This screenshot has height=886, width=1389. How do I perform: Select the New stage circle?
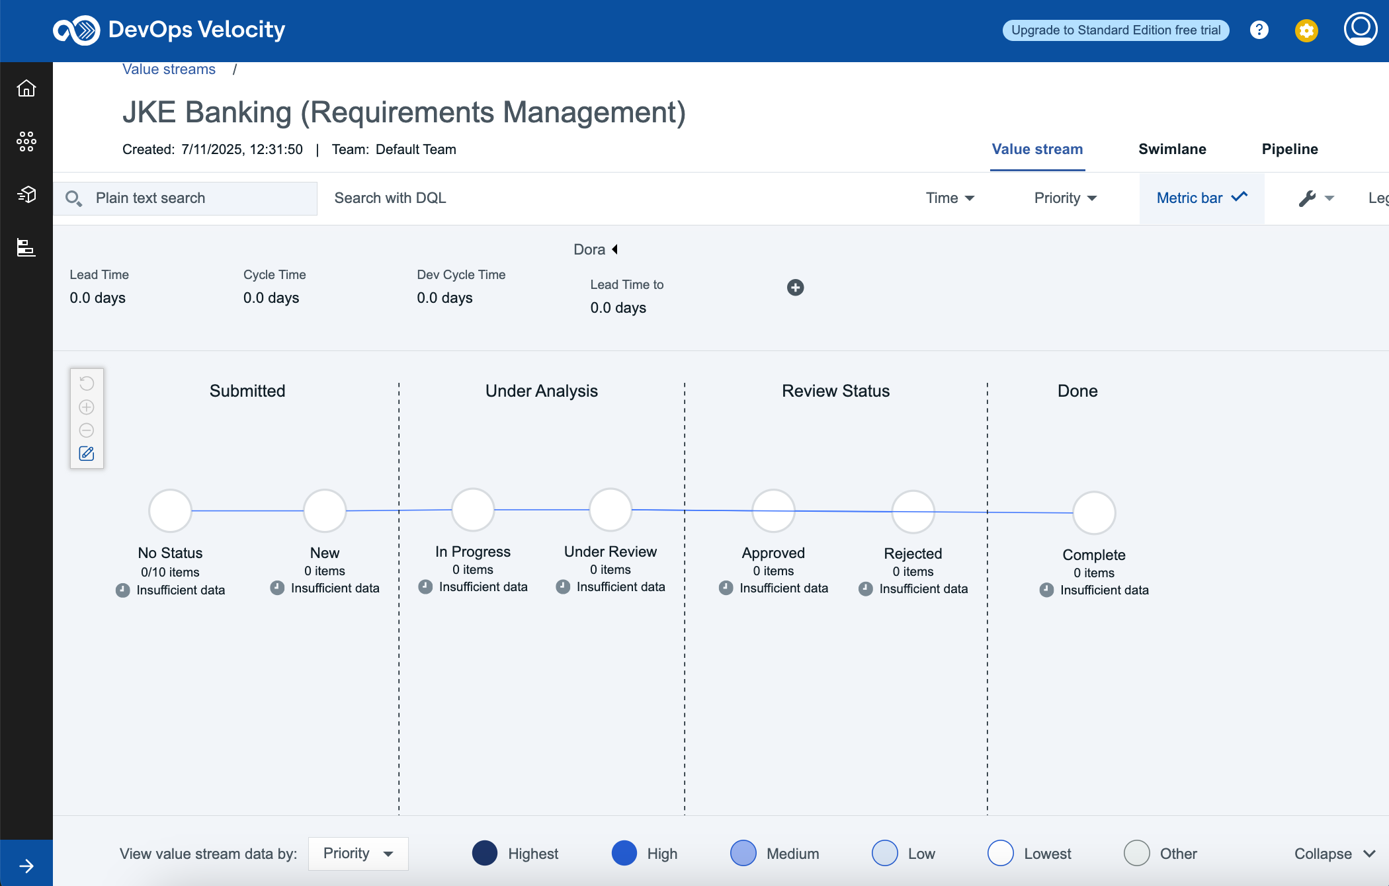point(325,510)
